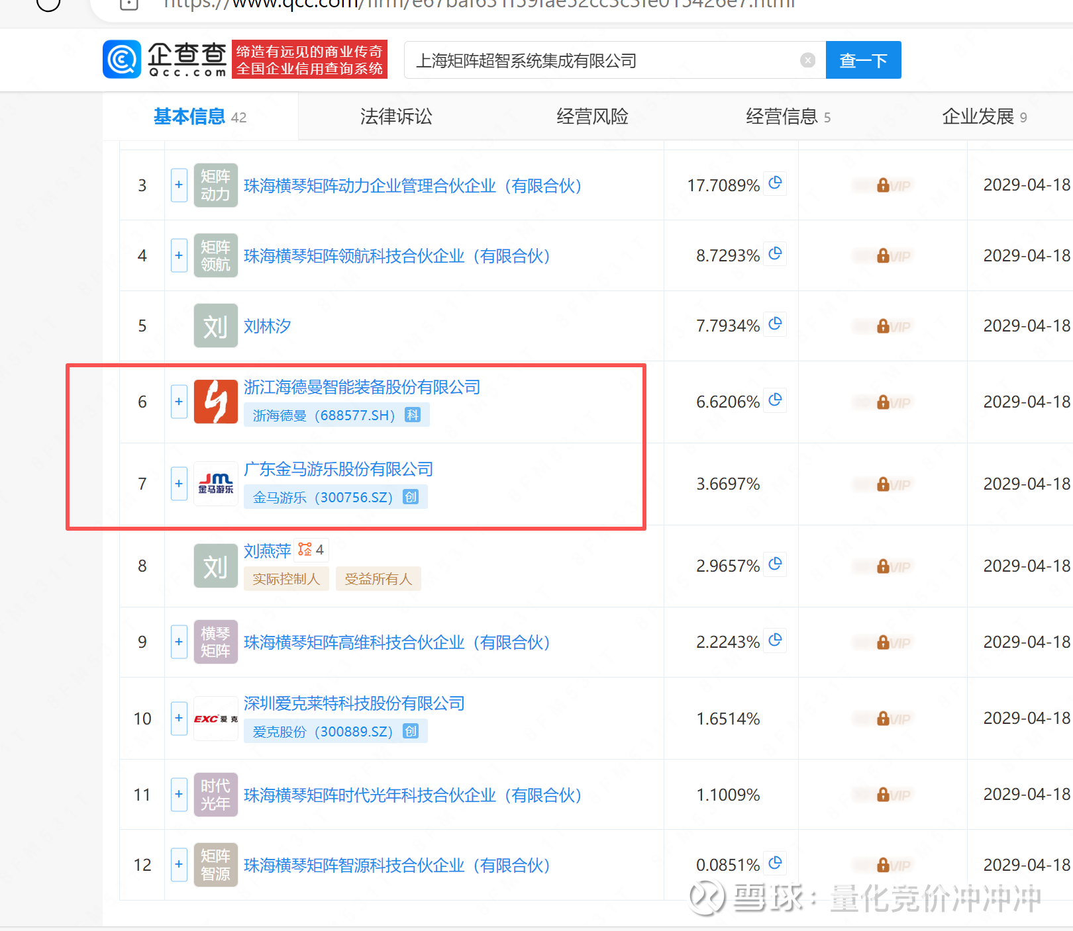The image size is (1073, 931).
Task: Open 深圳爱克莱特科技股份有限公司 link
Action: point(354,703)
